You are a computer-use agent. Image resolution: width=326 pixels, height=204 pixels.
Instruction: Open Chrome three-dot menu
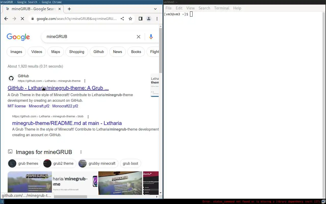157,19
